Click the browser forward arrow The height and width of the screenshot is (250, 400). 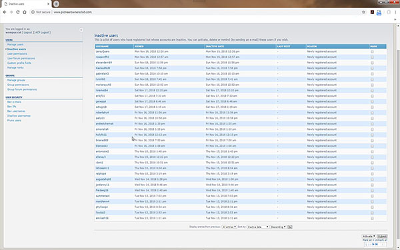(x=11, y=12)
